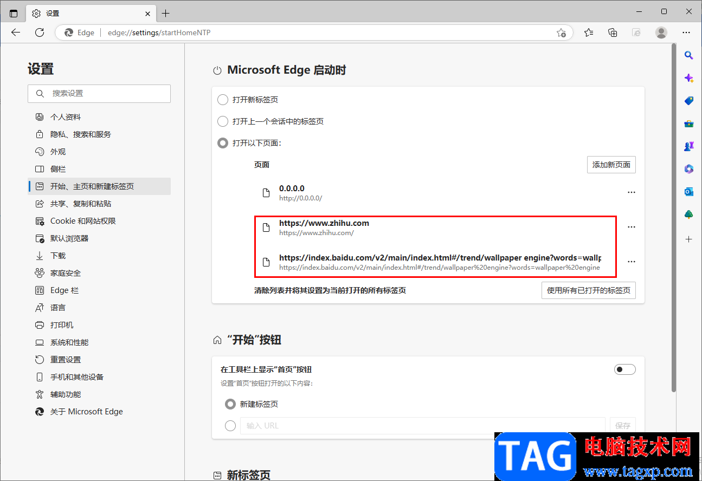Click the Internet Explorer mode icon
This screenshot has width=702, height=481.
pos(637,32)
